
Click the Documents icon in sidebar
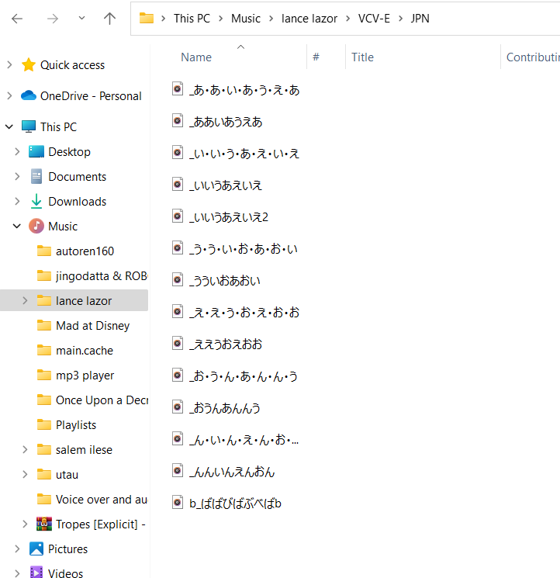pos(36,176)
